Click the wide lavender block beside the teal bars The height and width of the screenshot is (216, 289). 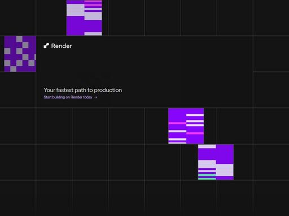pyautogui.click(x=225, y=170)
